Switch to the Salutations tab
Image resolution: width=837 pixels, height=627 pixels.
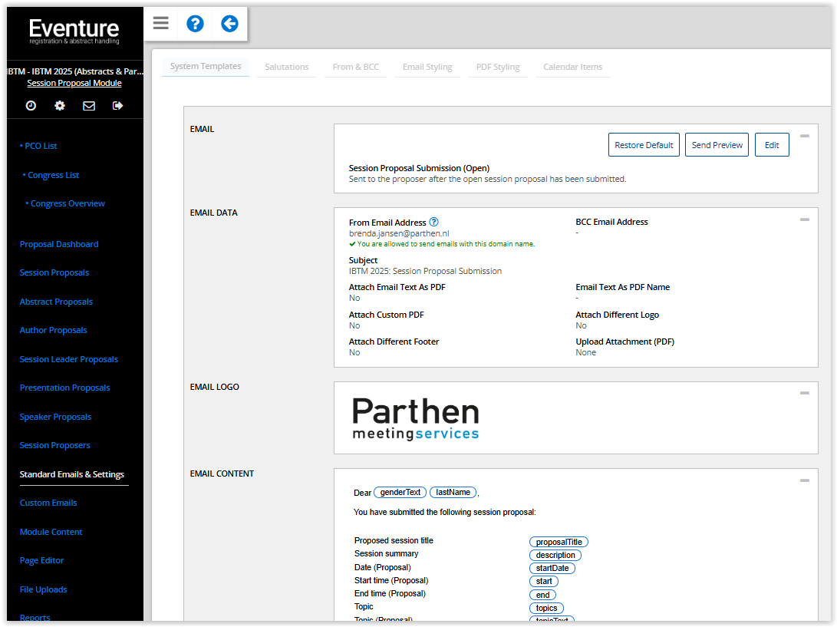click(x=287, y=67)
